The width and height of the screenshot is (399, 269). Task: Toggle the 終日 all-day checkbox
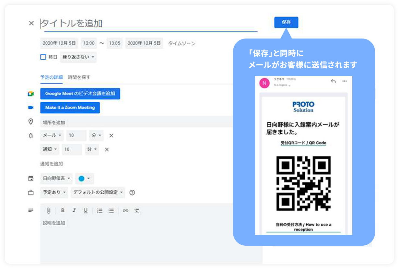(x=43, y=57)
